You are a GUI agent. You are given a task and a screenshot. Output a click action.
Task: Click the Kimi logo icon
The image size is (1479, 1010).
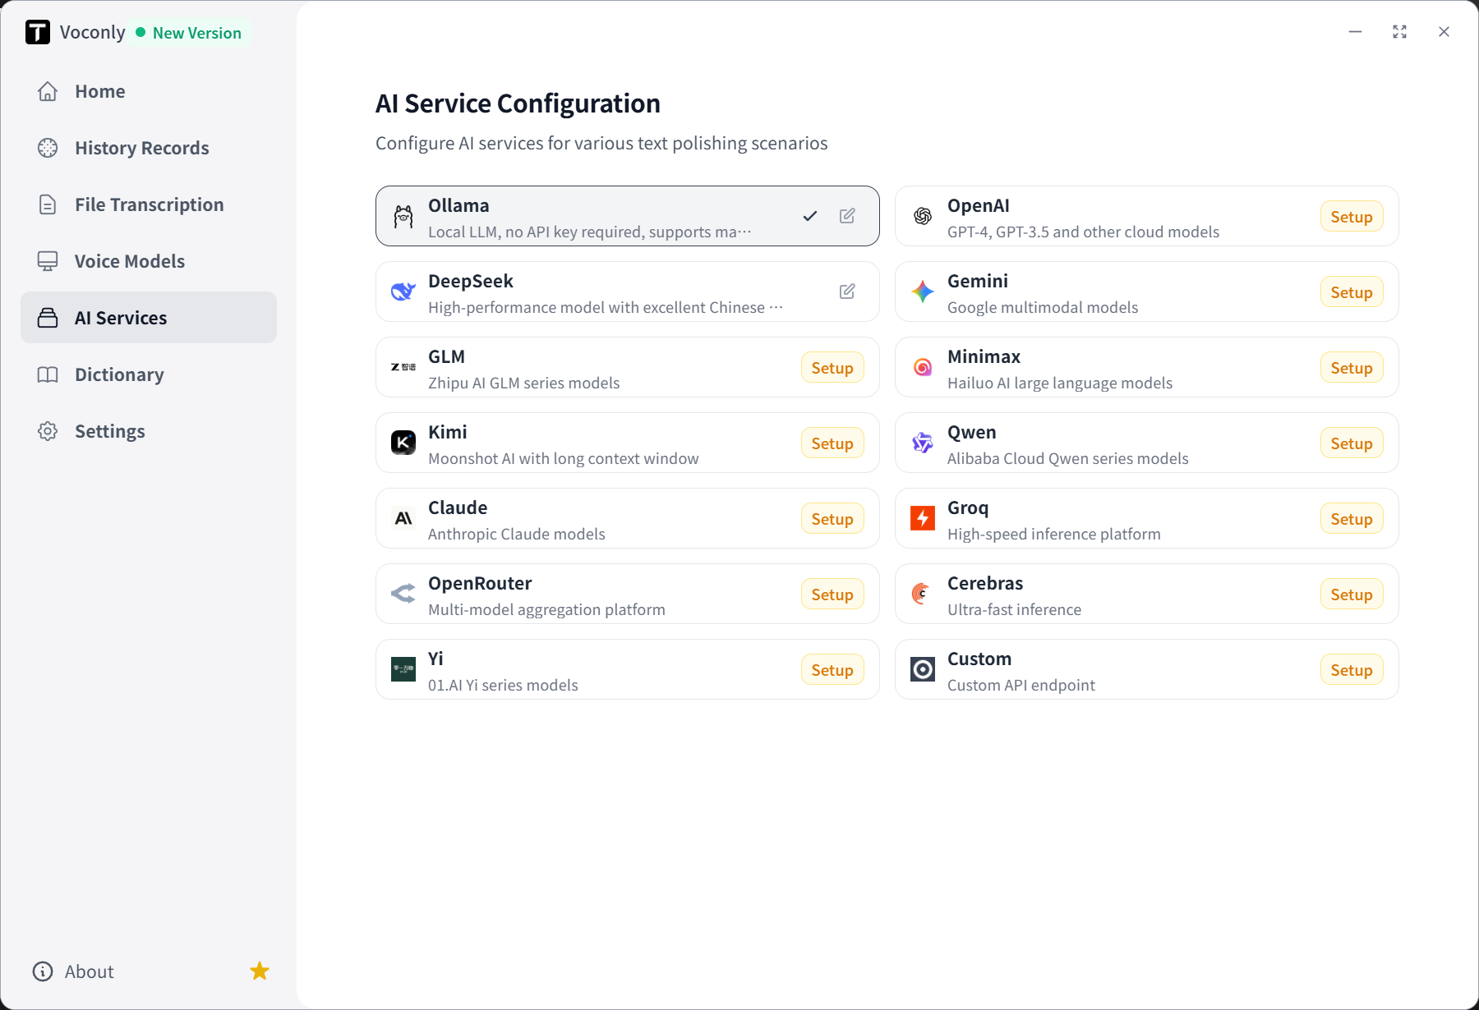403,443
